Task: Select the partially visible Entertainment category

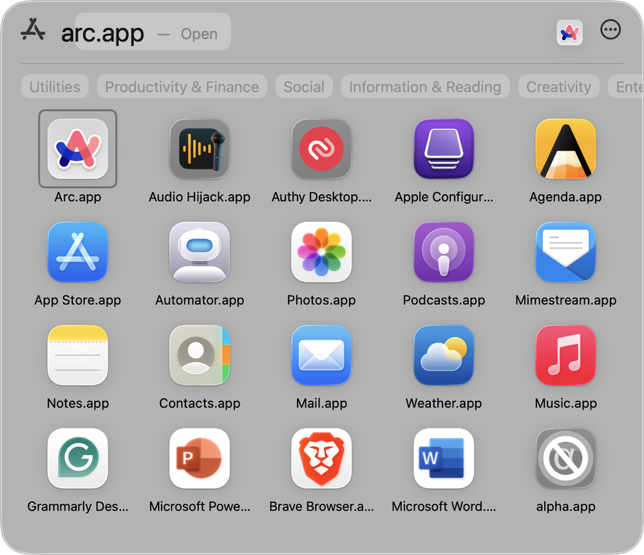Action: (x=625, y=87)
